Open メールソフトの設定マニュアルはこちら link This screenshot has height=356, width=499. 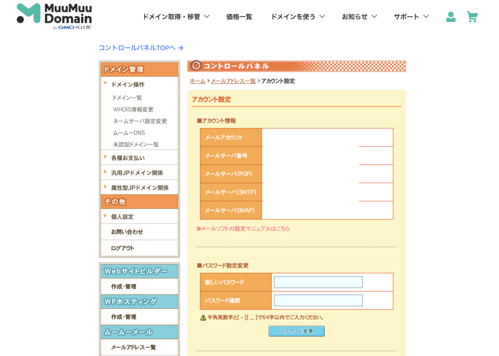(243, 228)
